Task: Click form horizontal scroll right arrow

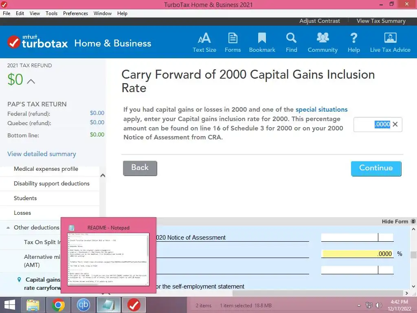Action: 406,293
